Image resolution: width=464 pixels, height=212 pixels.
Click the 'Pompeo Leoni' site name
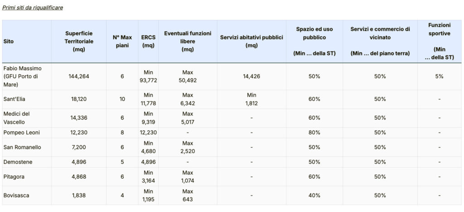(x=21, y=132)
